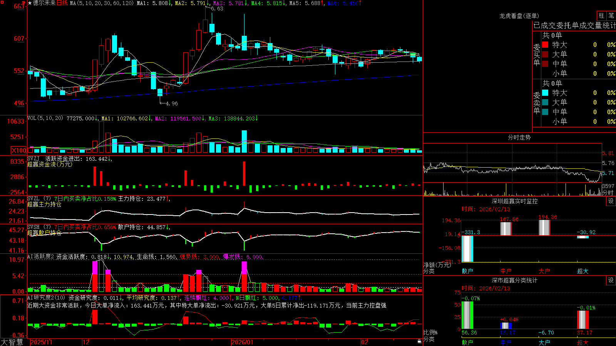The width and height of the screenshot is (616, 346).
Task: Click the 大智慧 logo at bottom left
Action: [x=12, y=342]
